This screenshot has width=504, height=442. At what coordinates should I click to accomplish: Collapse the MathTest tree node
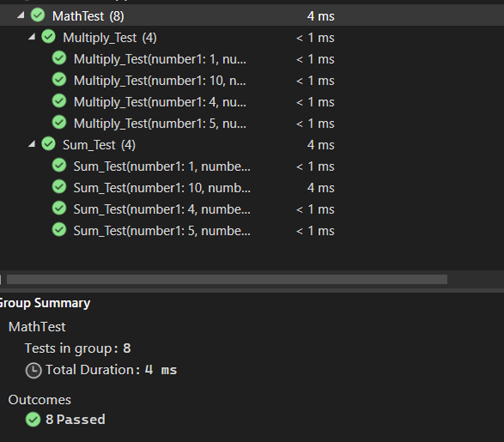20,16
